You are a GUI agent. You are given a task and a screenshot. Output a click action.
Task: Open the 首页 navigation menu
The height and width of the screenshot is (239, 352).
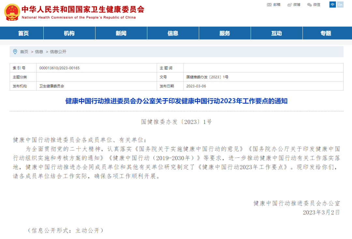23,33
